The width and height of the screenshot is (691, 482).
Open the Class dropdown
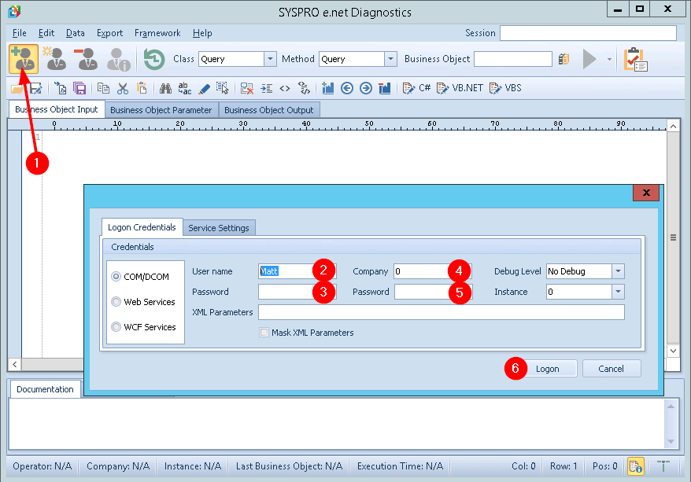click(270, 59)
